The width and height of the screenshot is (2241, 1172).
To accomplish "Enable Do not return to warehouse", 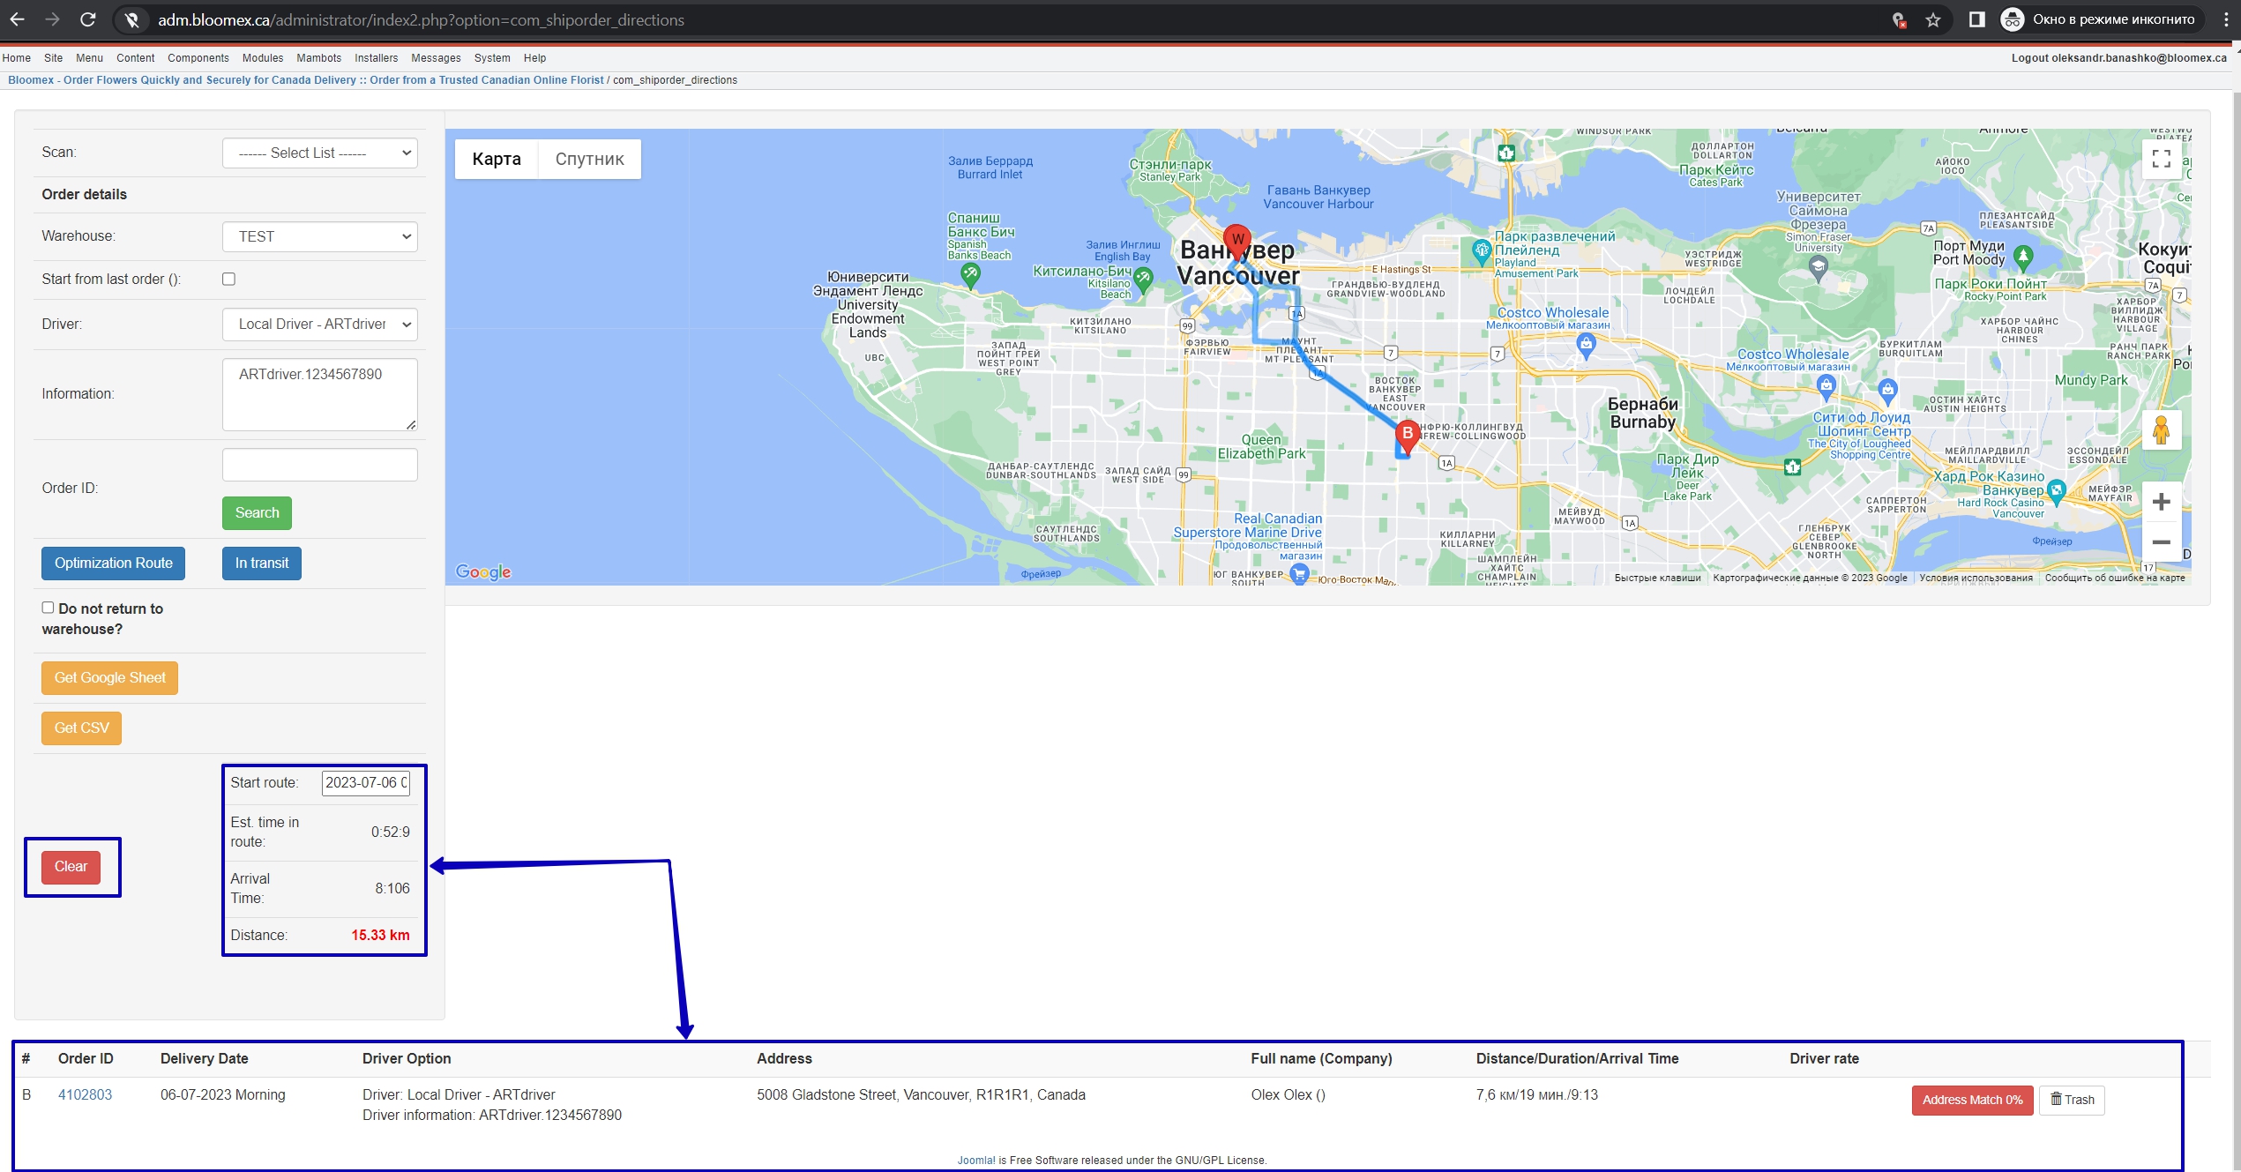I will [x=48, y=608].
